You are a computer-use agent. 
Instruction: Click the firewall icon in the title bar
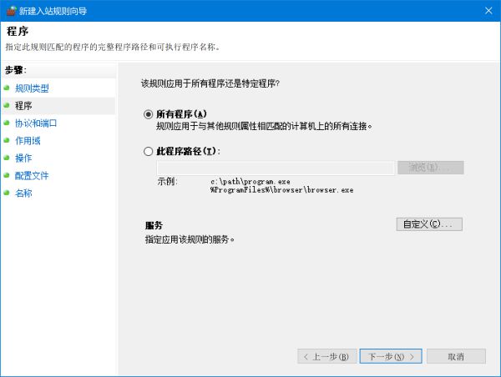(x=10, y=10)
